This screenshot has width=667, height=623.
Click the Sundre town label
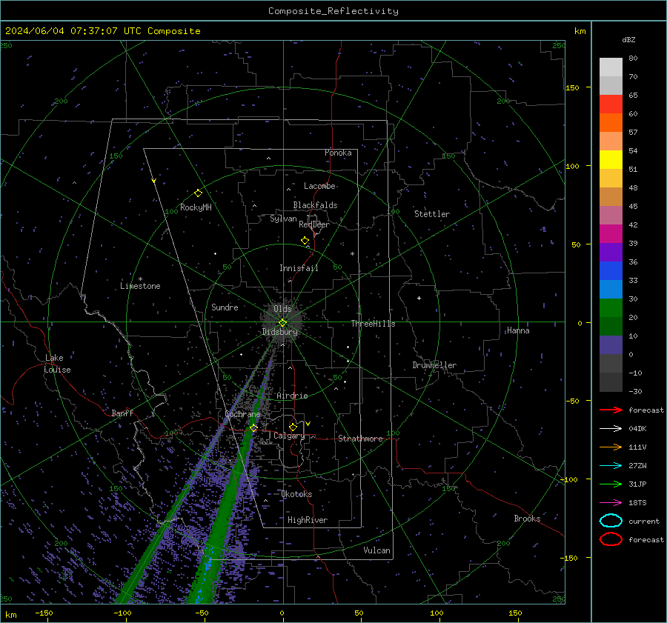pyautogui.click(x=225, y=307)
